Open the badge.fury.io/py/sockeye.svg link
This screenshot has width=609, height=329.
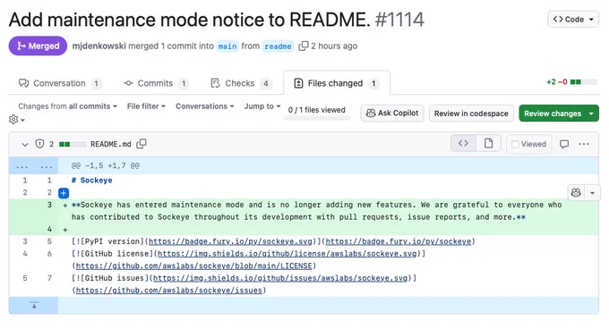click(x=231, y=241)
